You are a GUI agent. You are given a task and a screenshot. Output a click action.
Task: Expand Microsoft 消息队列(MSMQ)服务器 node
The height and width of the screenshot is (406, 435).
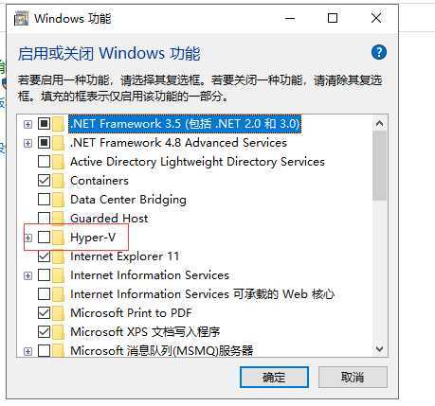(27, 351)
